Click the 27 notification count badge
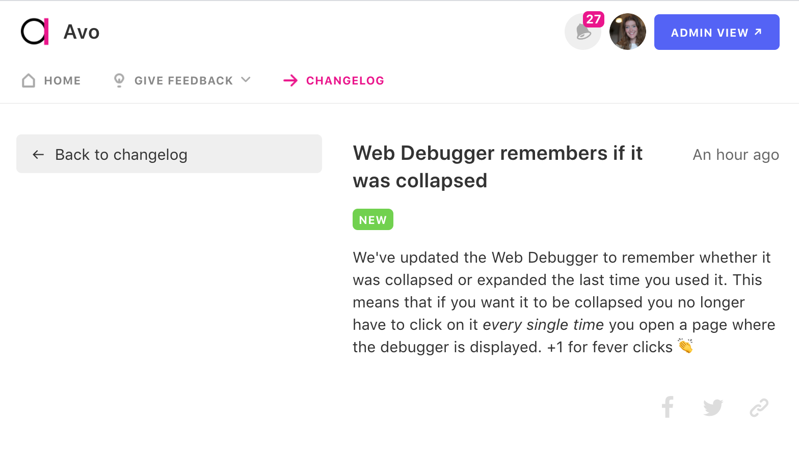The height and width of the screenshot is (452, 799). pyautogui.click(x=594, y=19)
